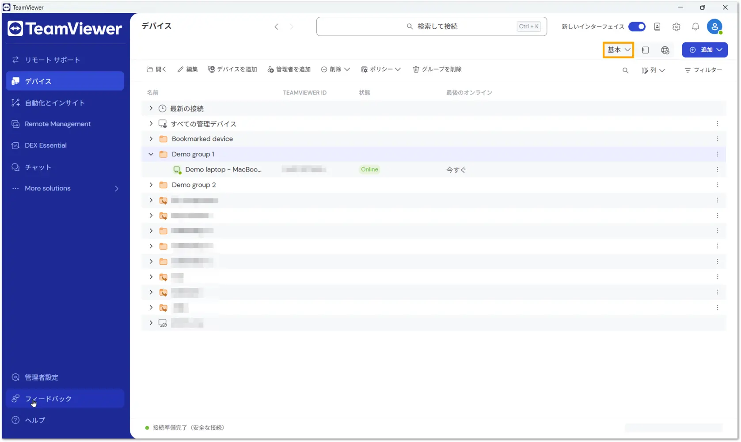The image size is (741, 442).
Task: Click the 最新の接続 clock icon
Action: (x=162, y=108)
